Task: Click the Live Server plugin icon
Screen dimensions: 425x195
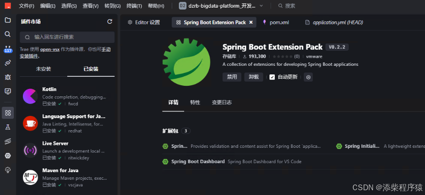Action: [30, 150]
